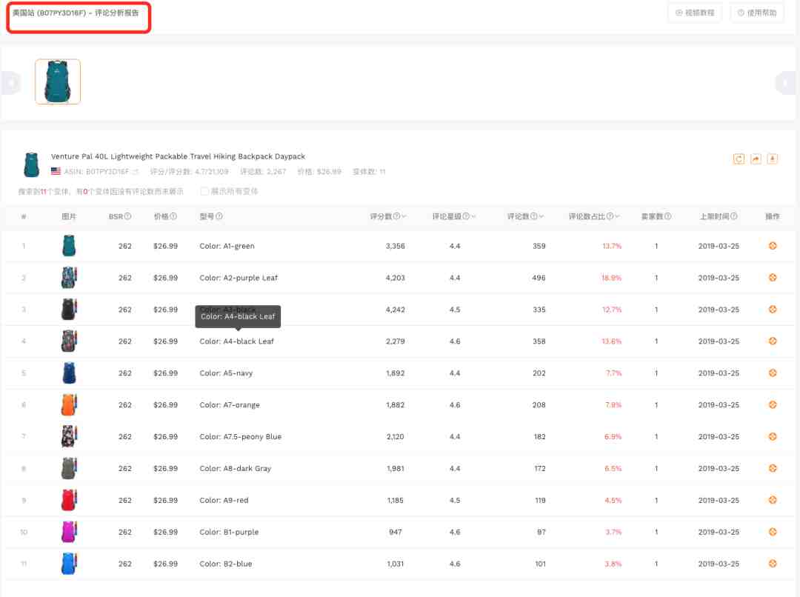The width and height of the screenshot is (800, 597).
Task: Click the info icon next to 评论数 header
Action: tap(533, 216)
